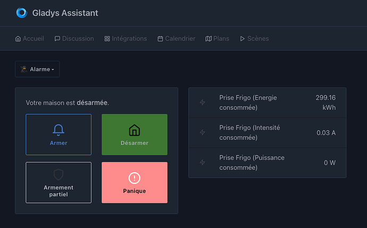Viewport: 367px width, 228px height.
Task: Click lightning icon beside Intensité consommée
Action: pyautogui.click(x=202, y=132)
